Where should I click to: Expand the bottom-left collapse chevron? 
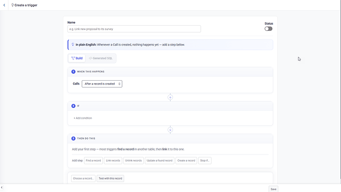click(x=1, y=188)
